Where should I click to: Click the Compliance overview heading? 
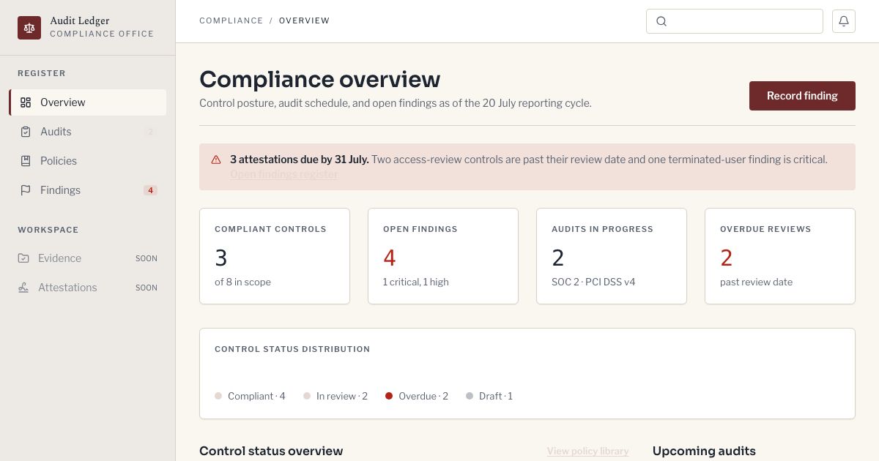point(320,79)
